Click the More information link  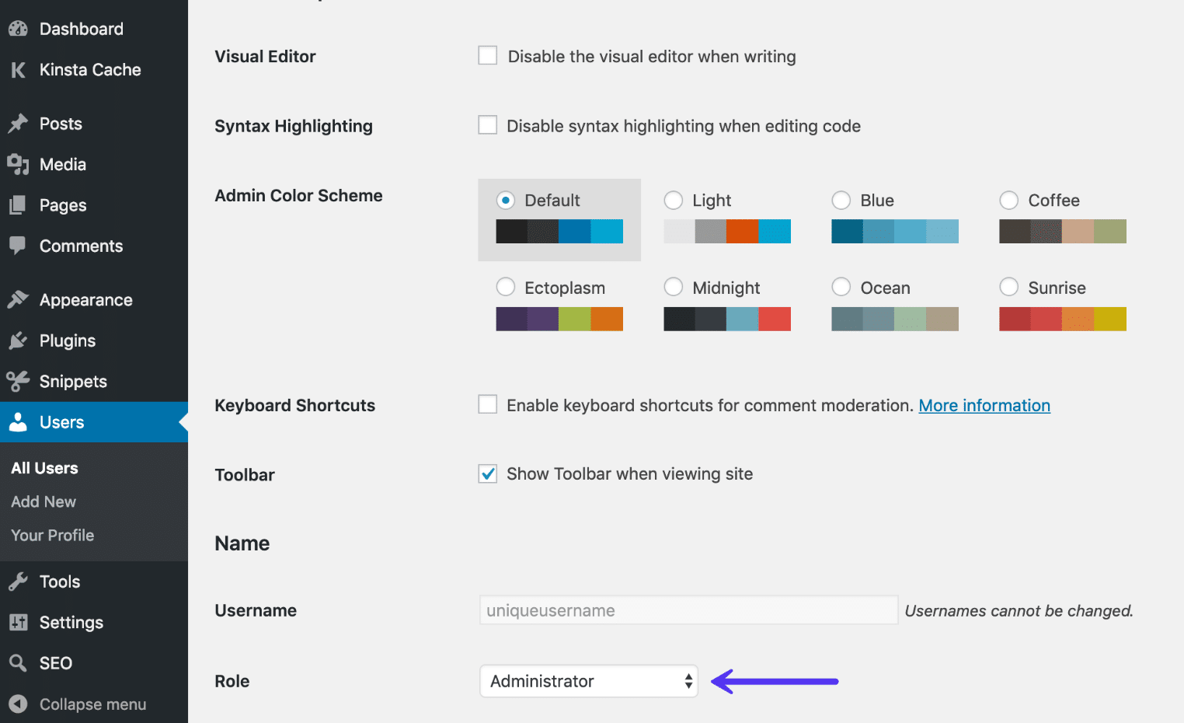pos(984,405)
